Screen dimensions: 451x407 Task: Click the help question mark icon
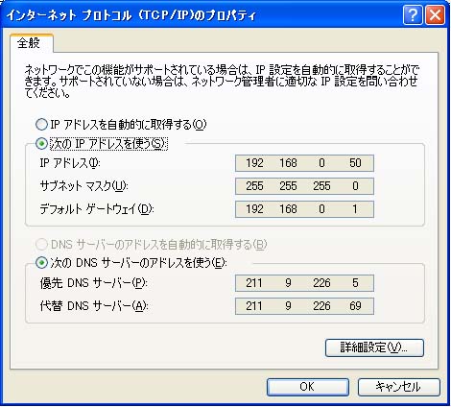tap(413, 15)
